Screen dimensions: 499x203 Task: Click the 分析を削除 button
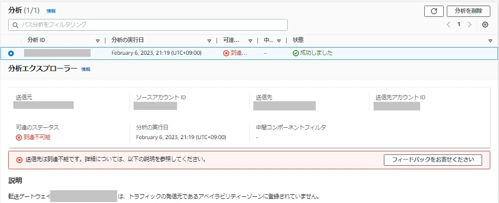pos(468,11)
